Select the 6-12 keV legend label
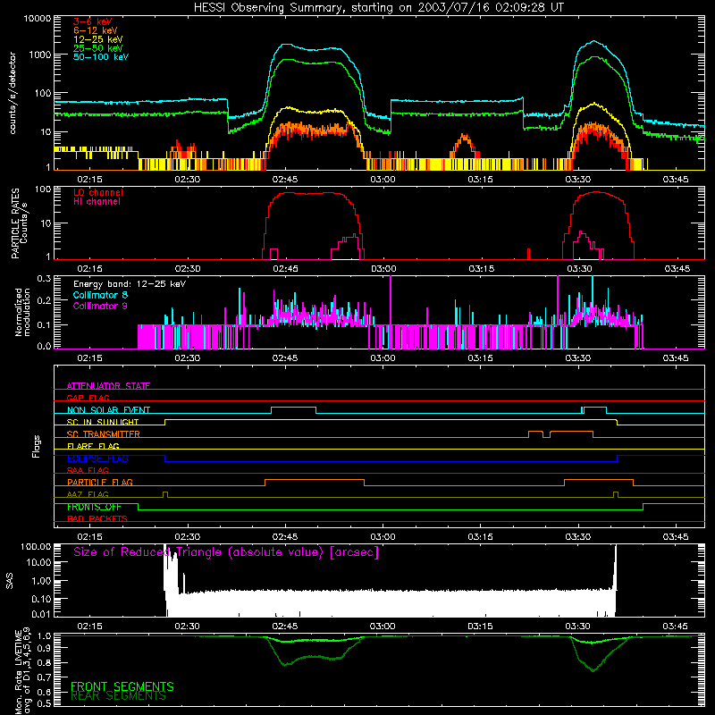The image size is (715, 715). (96, 30)
